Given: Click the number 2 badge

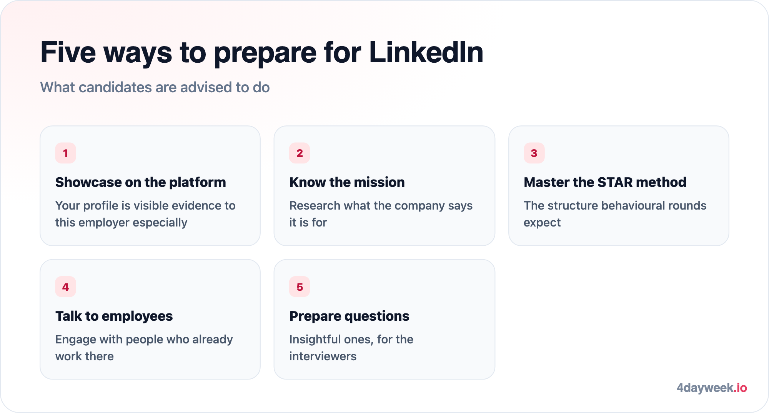Looking at the screenshot, I should pyautogui.click(x=300, y=153).
